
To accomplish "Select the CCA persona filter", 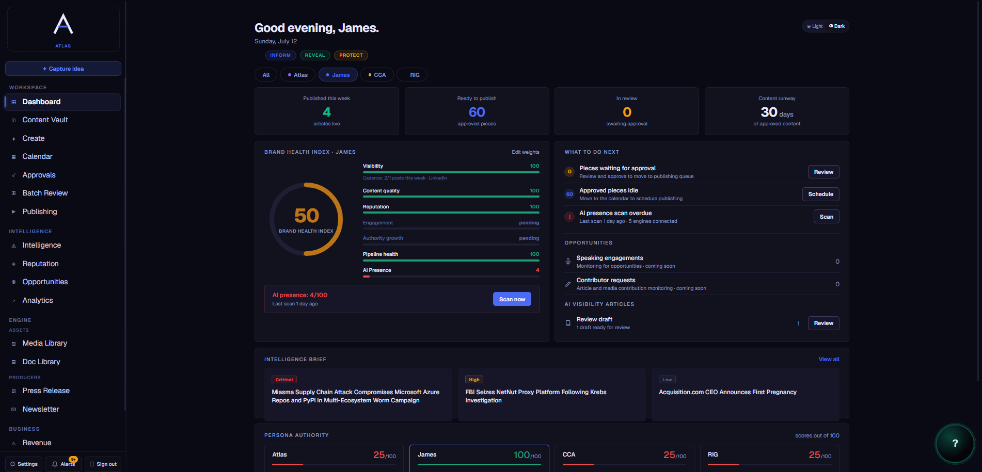I will [x=377, y=75].
